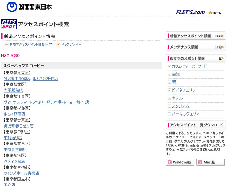Screen dimensions: 226x186
Task: Click the FLET'S SPOT logo badge
Action: click(x=9, y=24)
